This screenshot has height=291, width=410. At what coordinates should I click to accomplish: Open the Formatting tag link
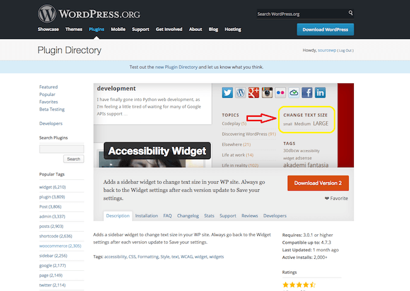click(x=148, y=257)
